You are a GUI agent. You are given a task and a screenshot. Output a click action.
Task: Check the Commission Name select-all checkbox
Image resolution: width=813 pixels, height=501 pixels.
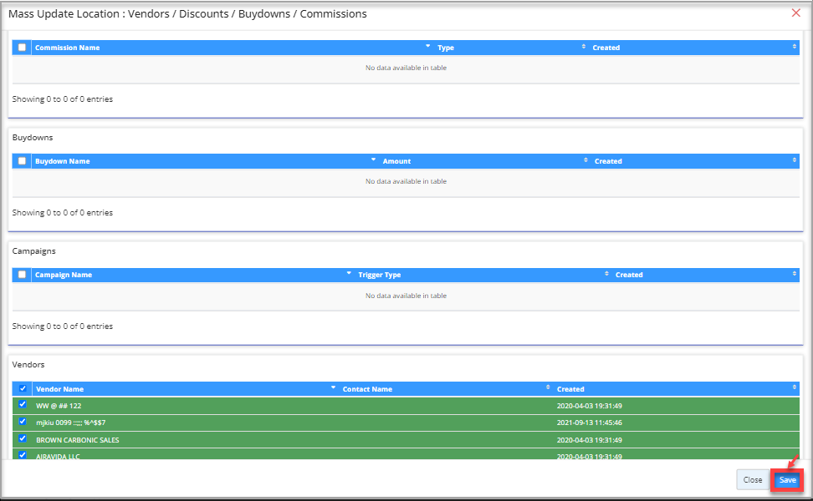22,47
